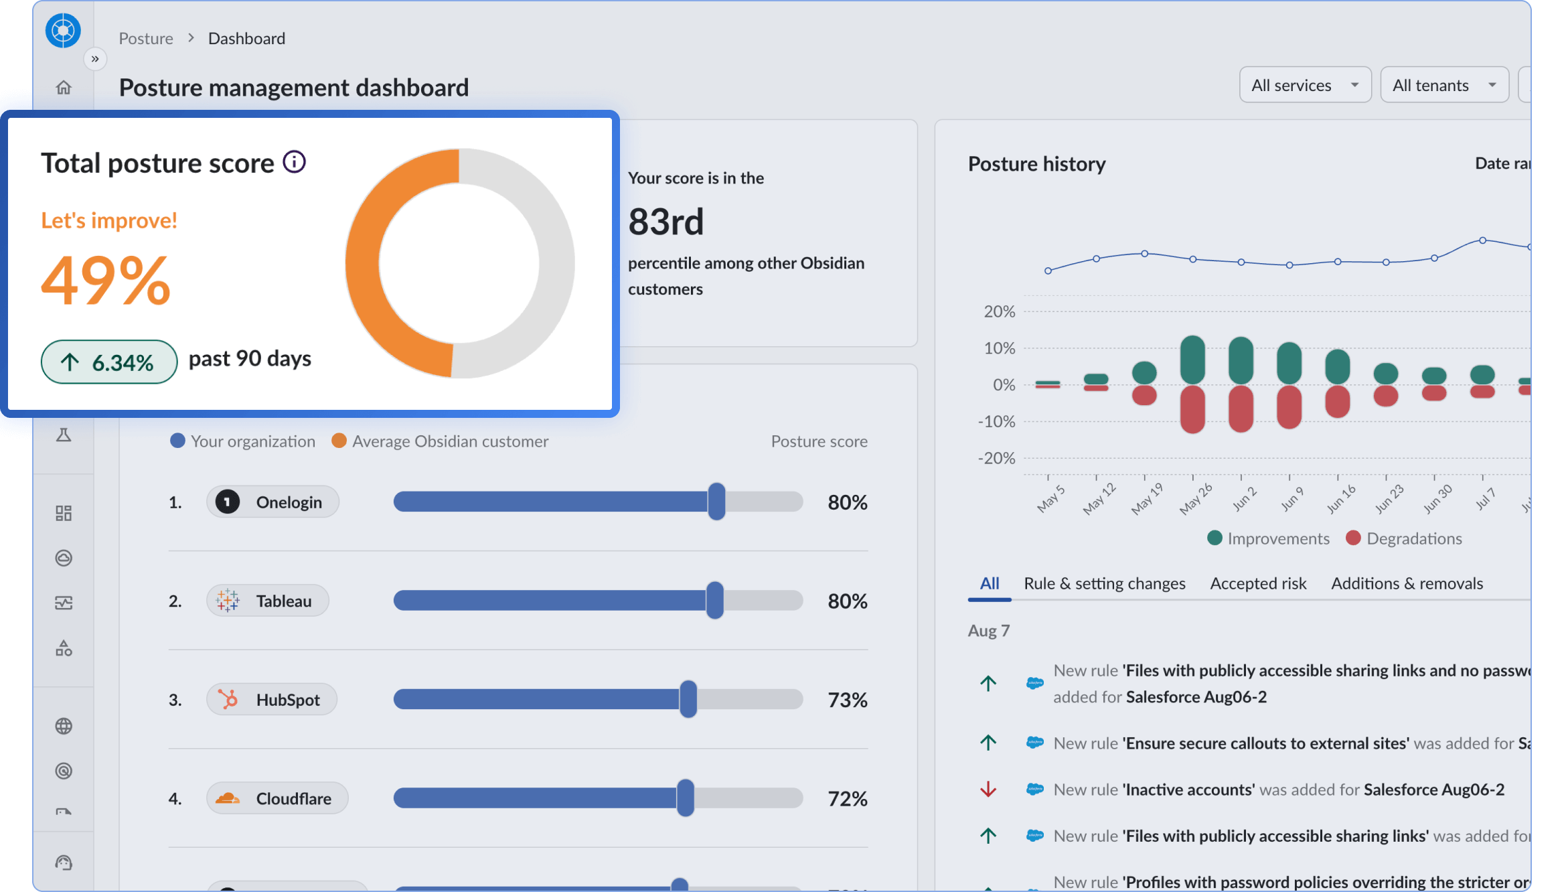Click the Onelogin logo icon
Viewport: 1564px width, 892px height.
(x=227, y=502)
